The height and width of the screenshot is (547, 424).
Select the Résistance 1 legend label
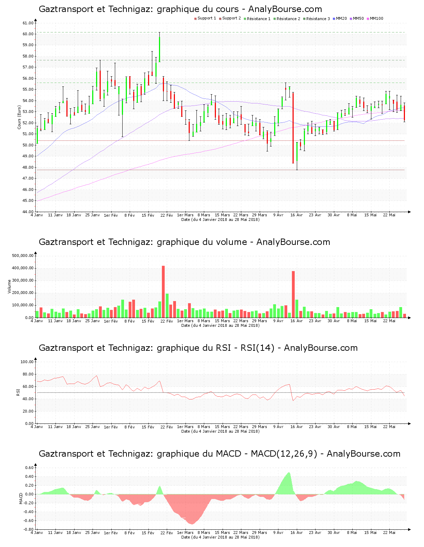[x=259, y=19]
